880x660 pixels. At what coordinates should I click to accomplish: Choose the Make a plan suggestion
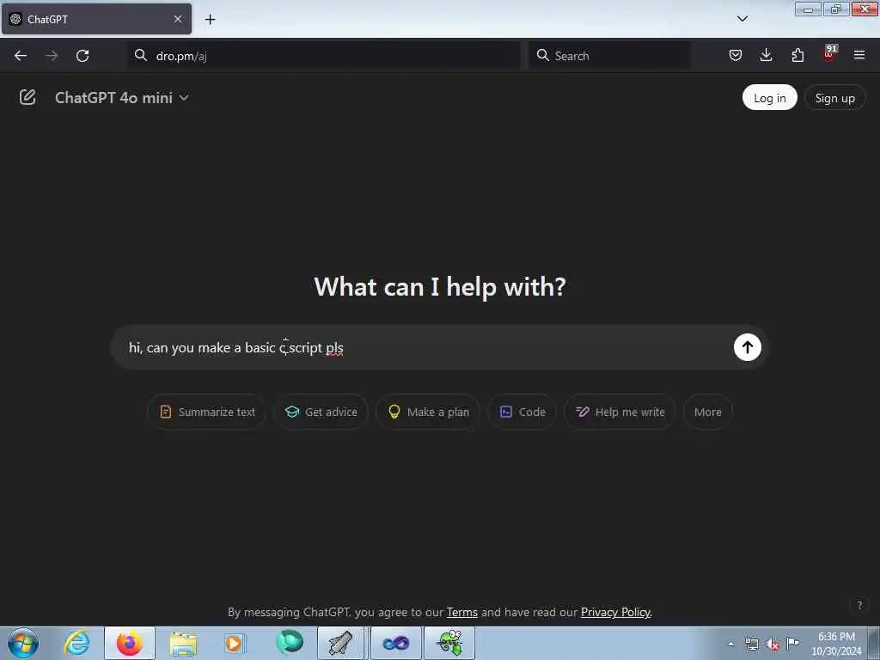428,412
